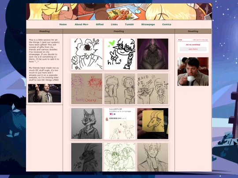This screenshot has width=238, height=178.
Task: Open the yellow sticky note goat drawing
Action: click(x=152, y=124)
